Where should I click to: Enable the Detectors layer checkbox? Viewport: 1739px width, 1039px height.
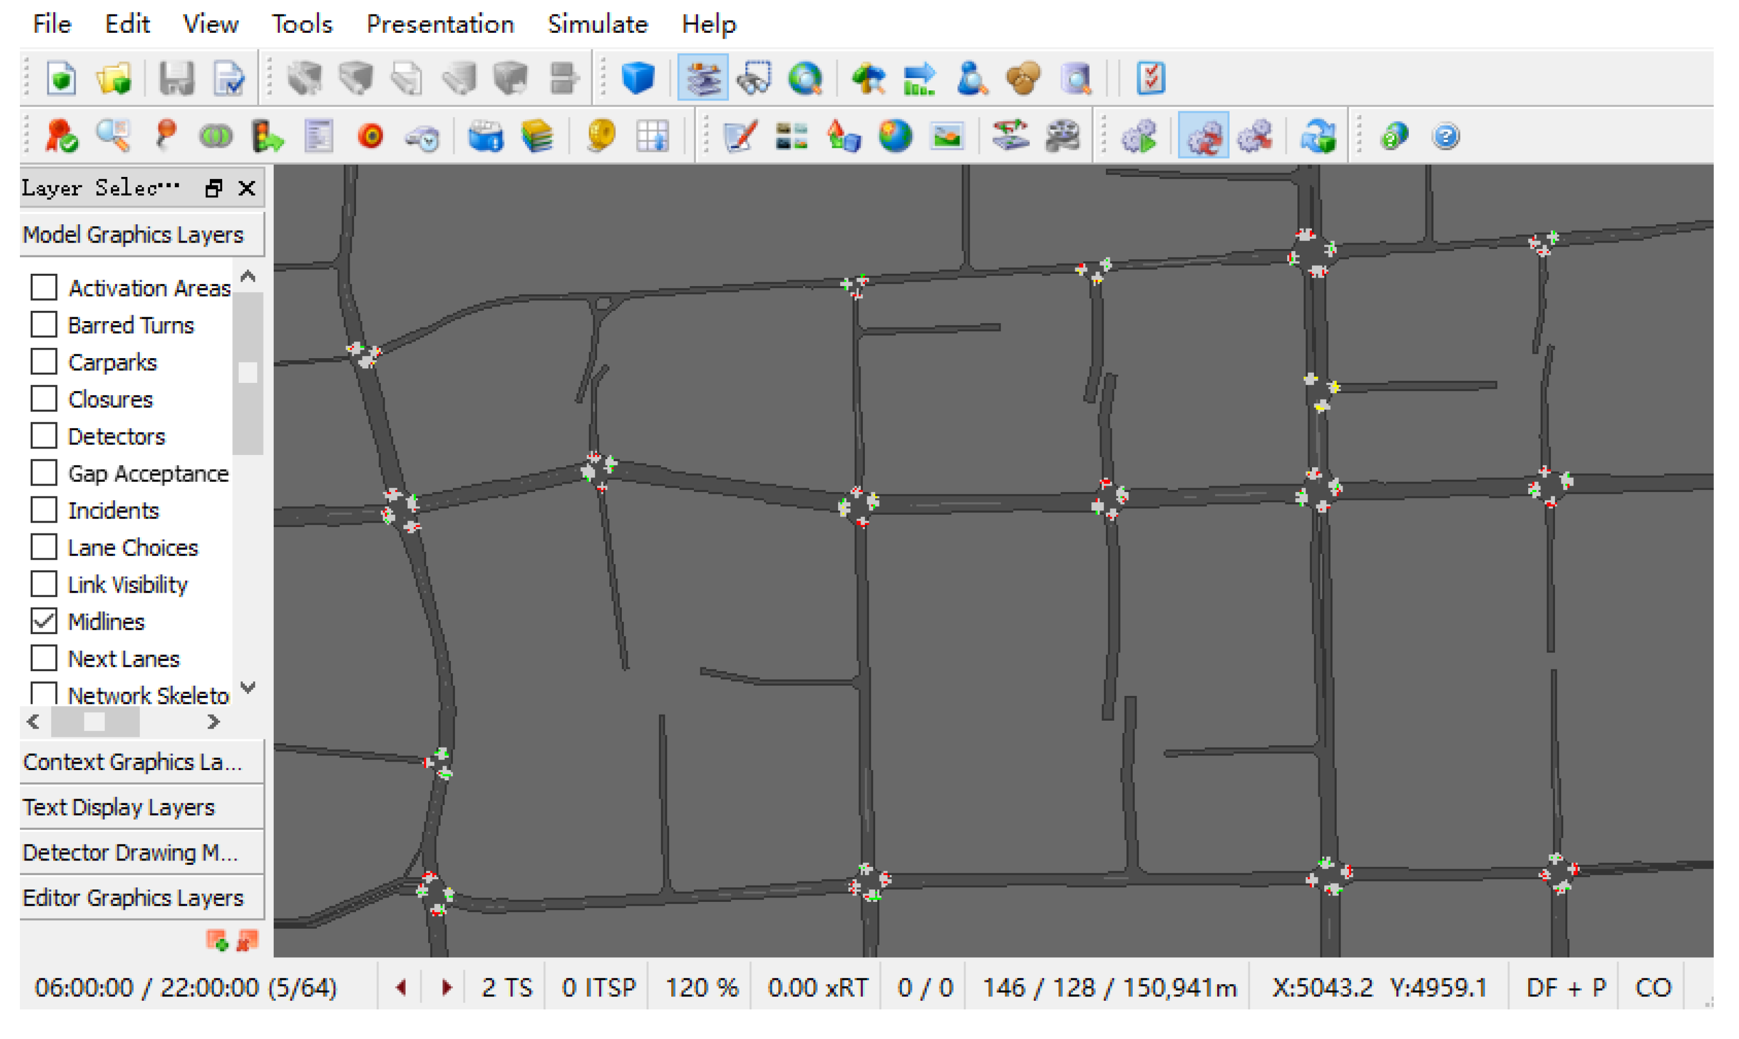pos(44,436)
